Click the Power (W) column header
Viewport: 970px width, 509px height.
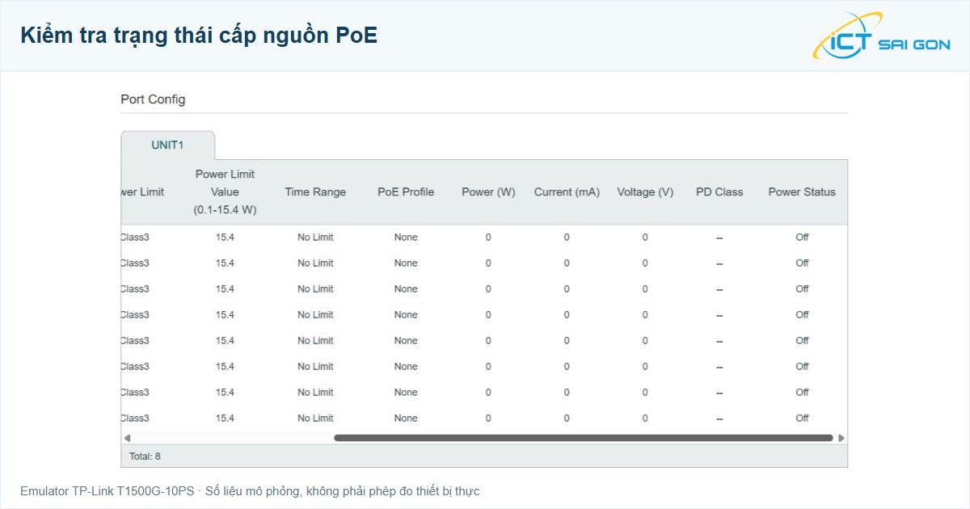pyautogui.click(x=488, y=192)
